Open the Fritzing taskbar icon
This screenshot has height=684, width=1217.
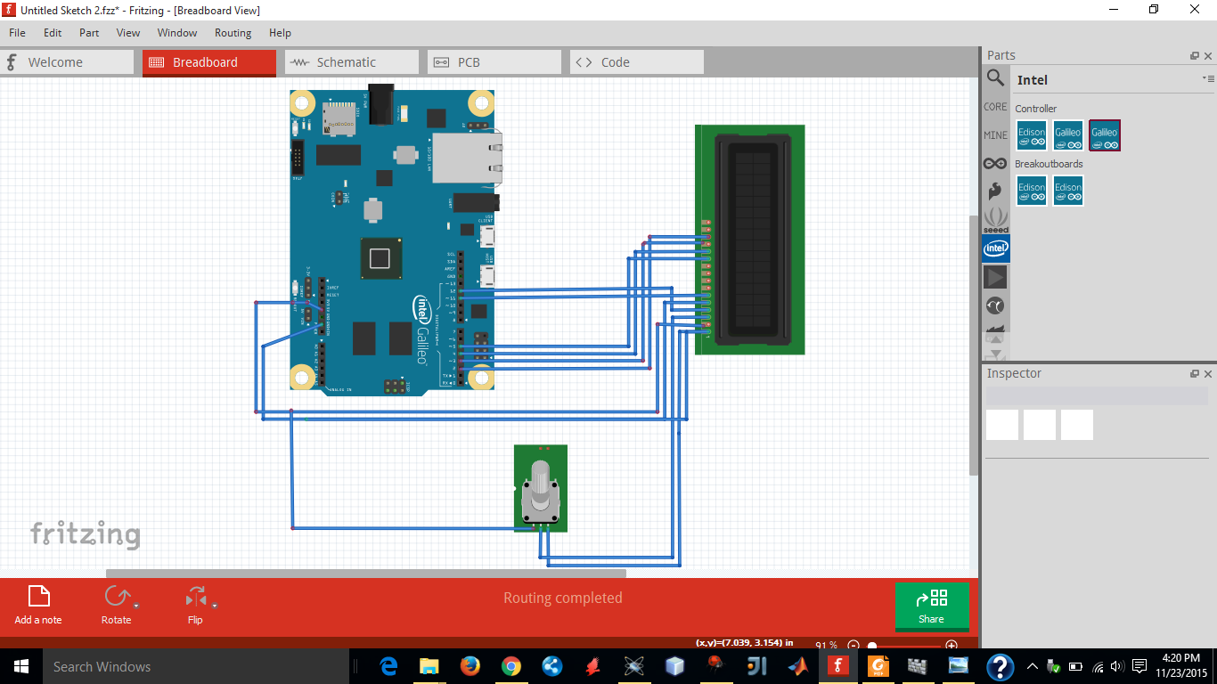point(837,666)
